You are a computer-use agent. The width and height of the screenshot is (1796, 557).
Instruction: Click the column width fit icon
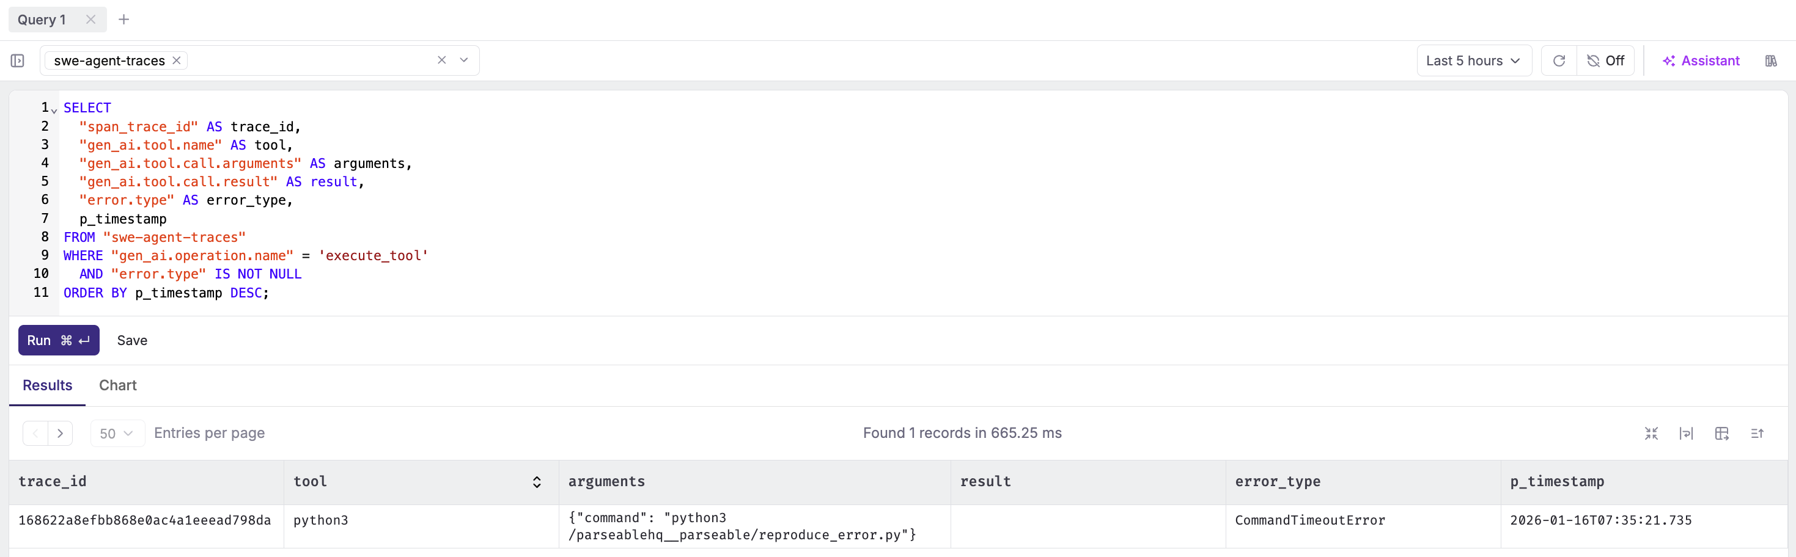coord(1686,433)
